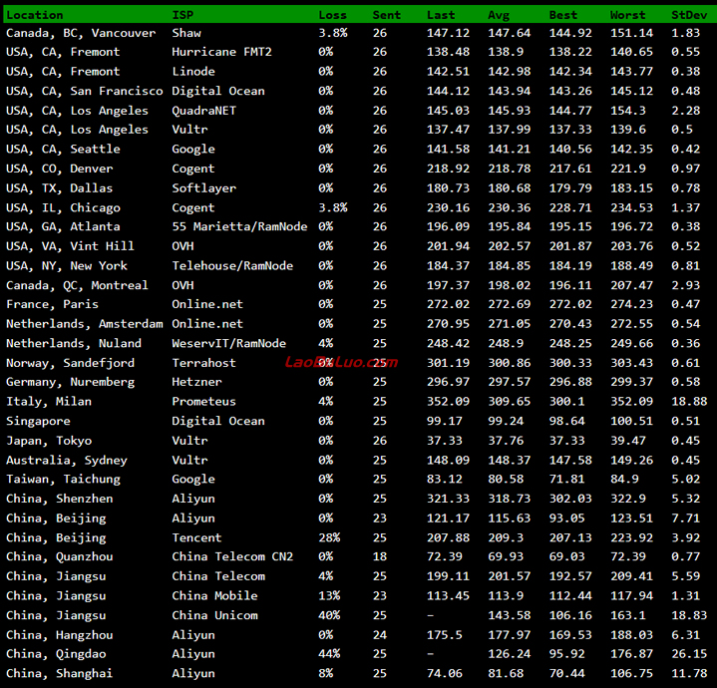Click 'Hetzner' ISP text

click(196, 382)
